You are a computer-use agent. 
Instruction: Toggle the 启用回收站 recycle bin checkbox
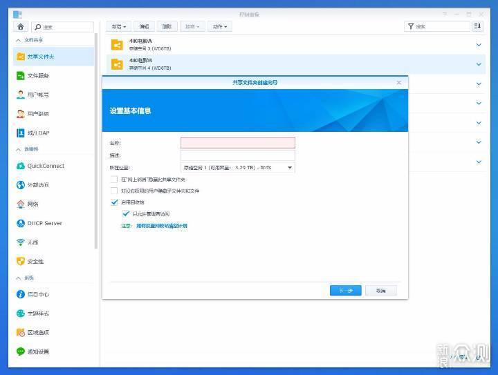coord(115,202)
